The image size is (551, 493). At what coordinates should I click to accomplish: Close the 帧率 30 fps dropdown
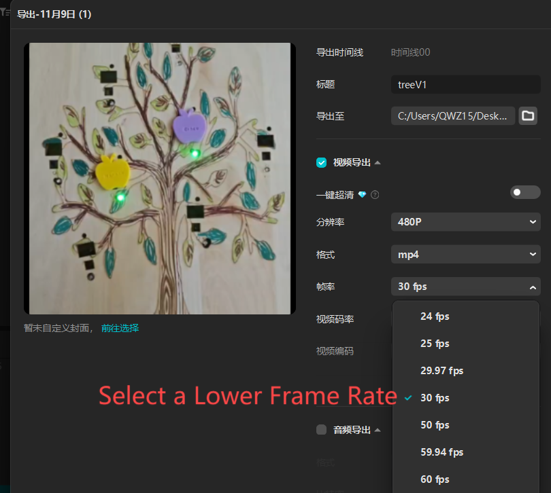tap(465, 287)
